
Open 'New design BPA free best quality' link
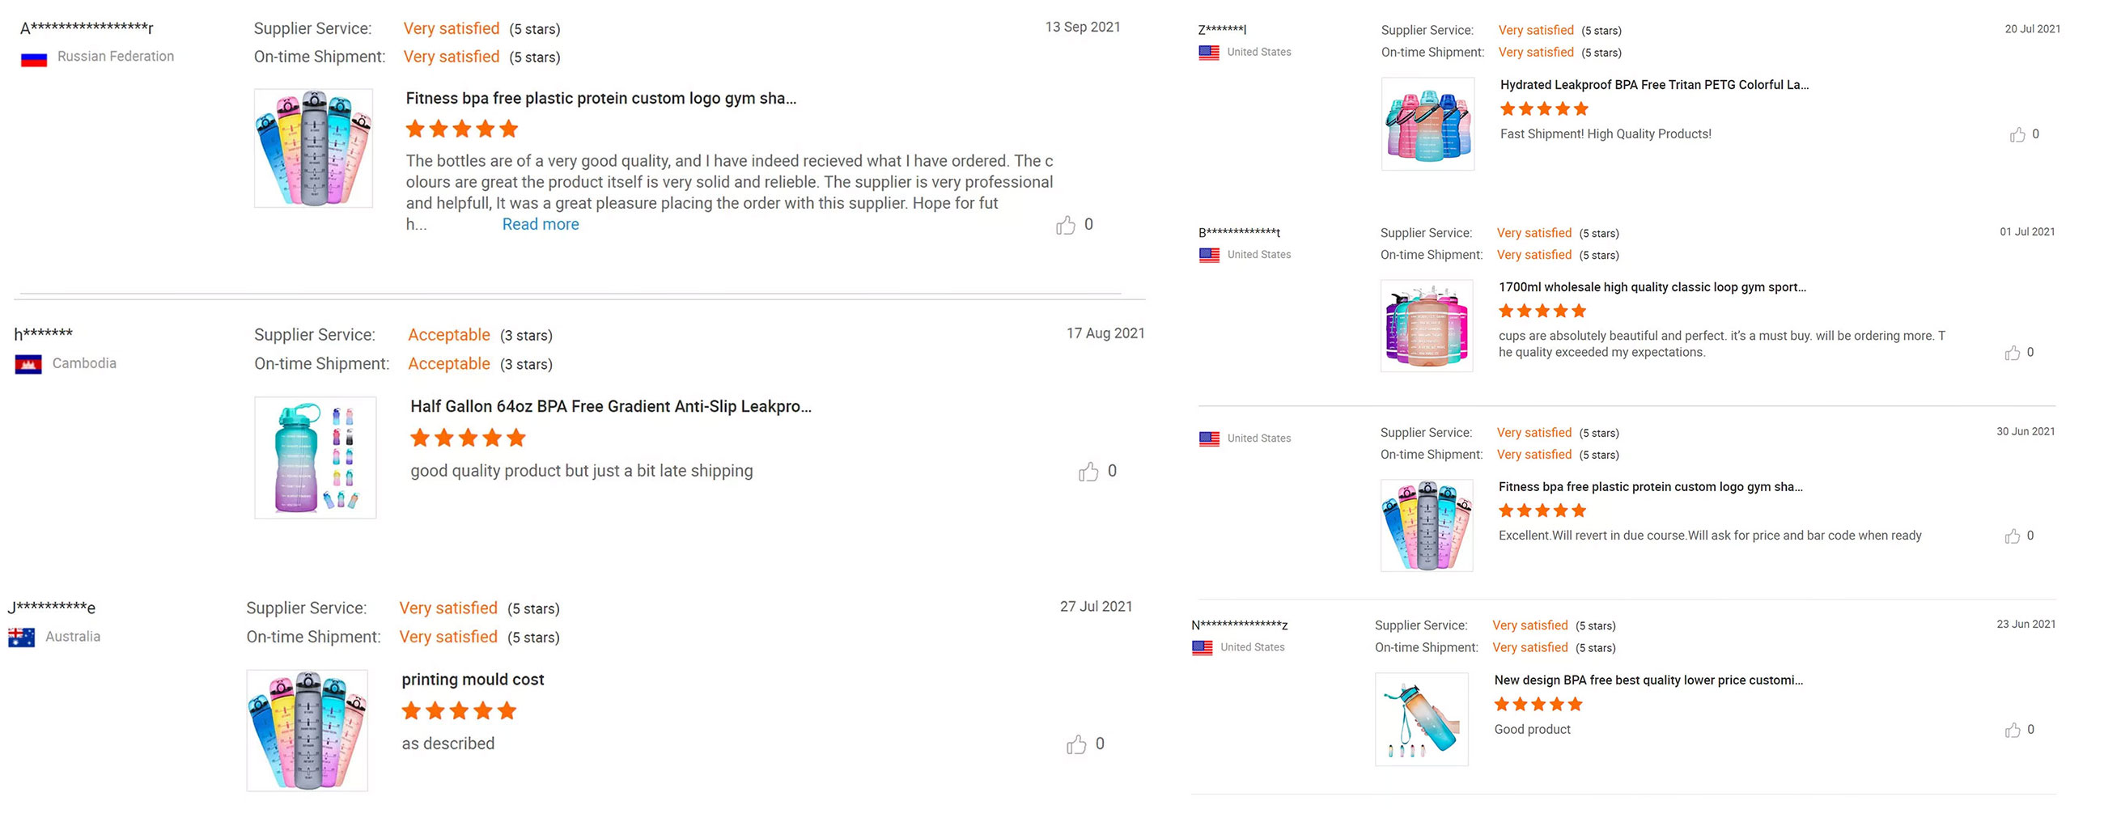coord(1648,680)
